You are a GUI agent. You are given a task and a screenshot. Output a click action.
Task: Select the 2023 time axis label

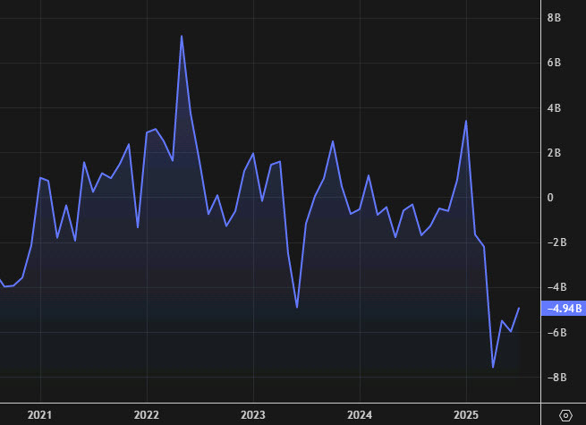point(253,415)
